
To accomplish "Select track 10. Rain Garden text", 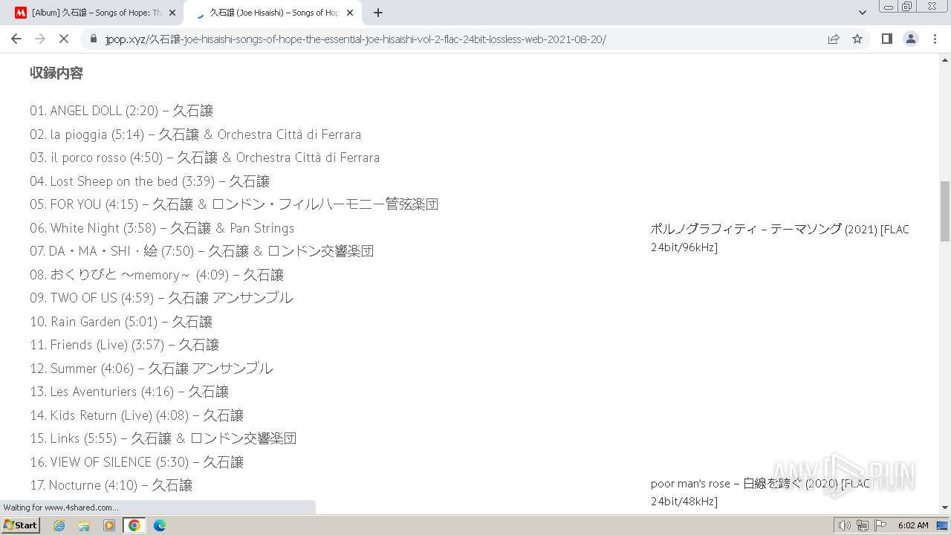I will (x=121, y=322).
